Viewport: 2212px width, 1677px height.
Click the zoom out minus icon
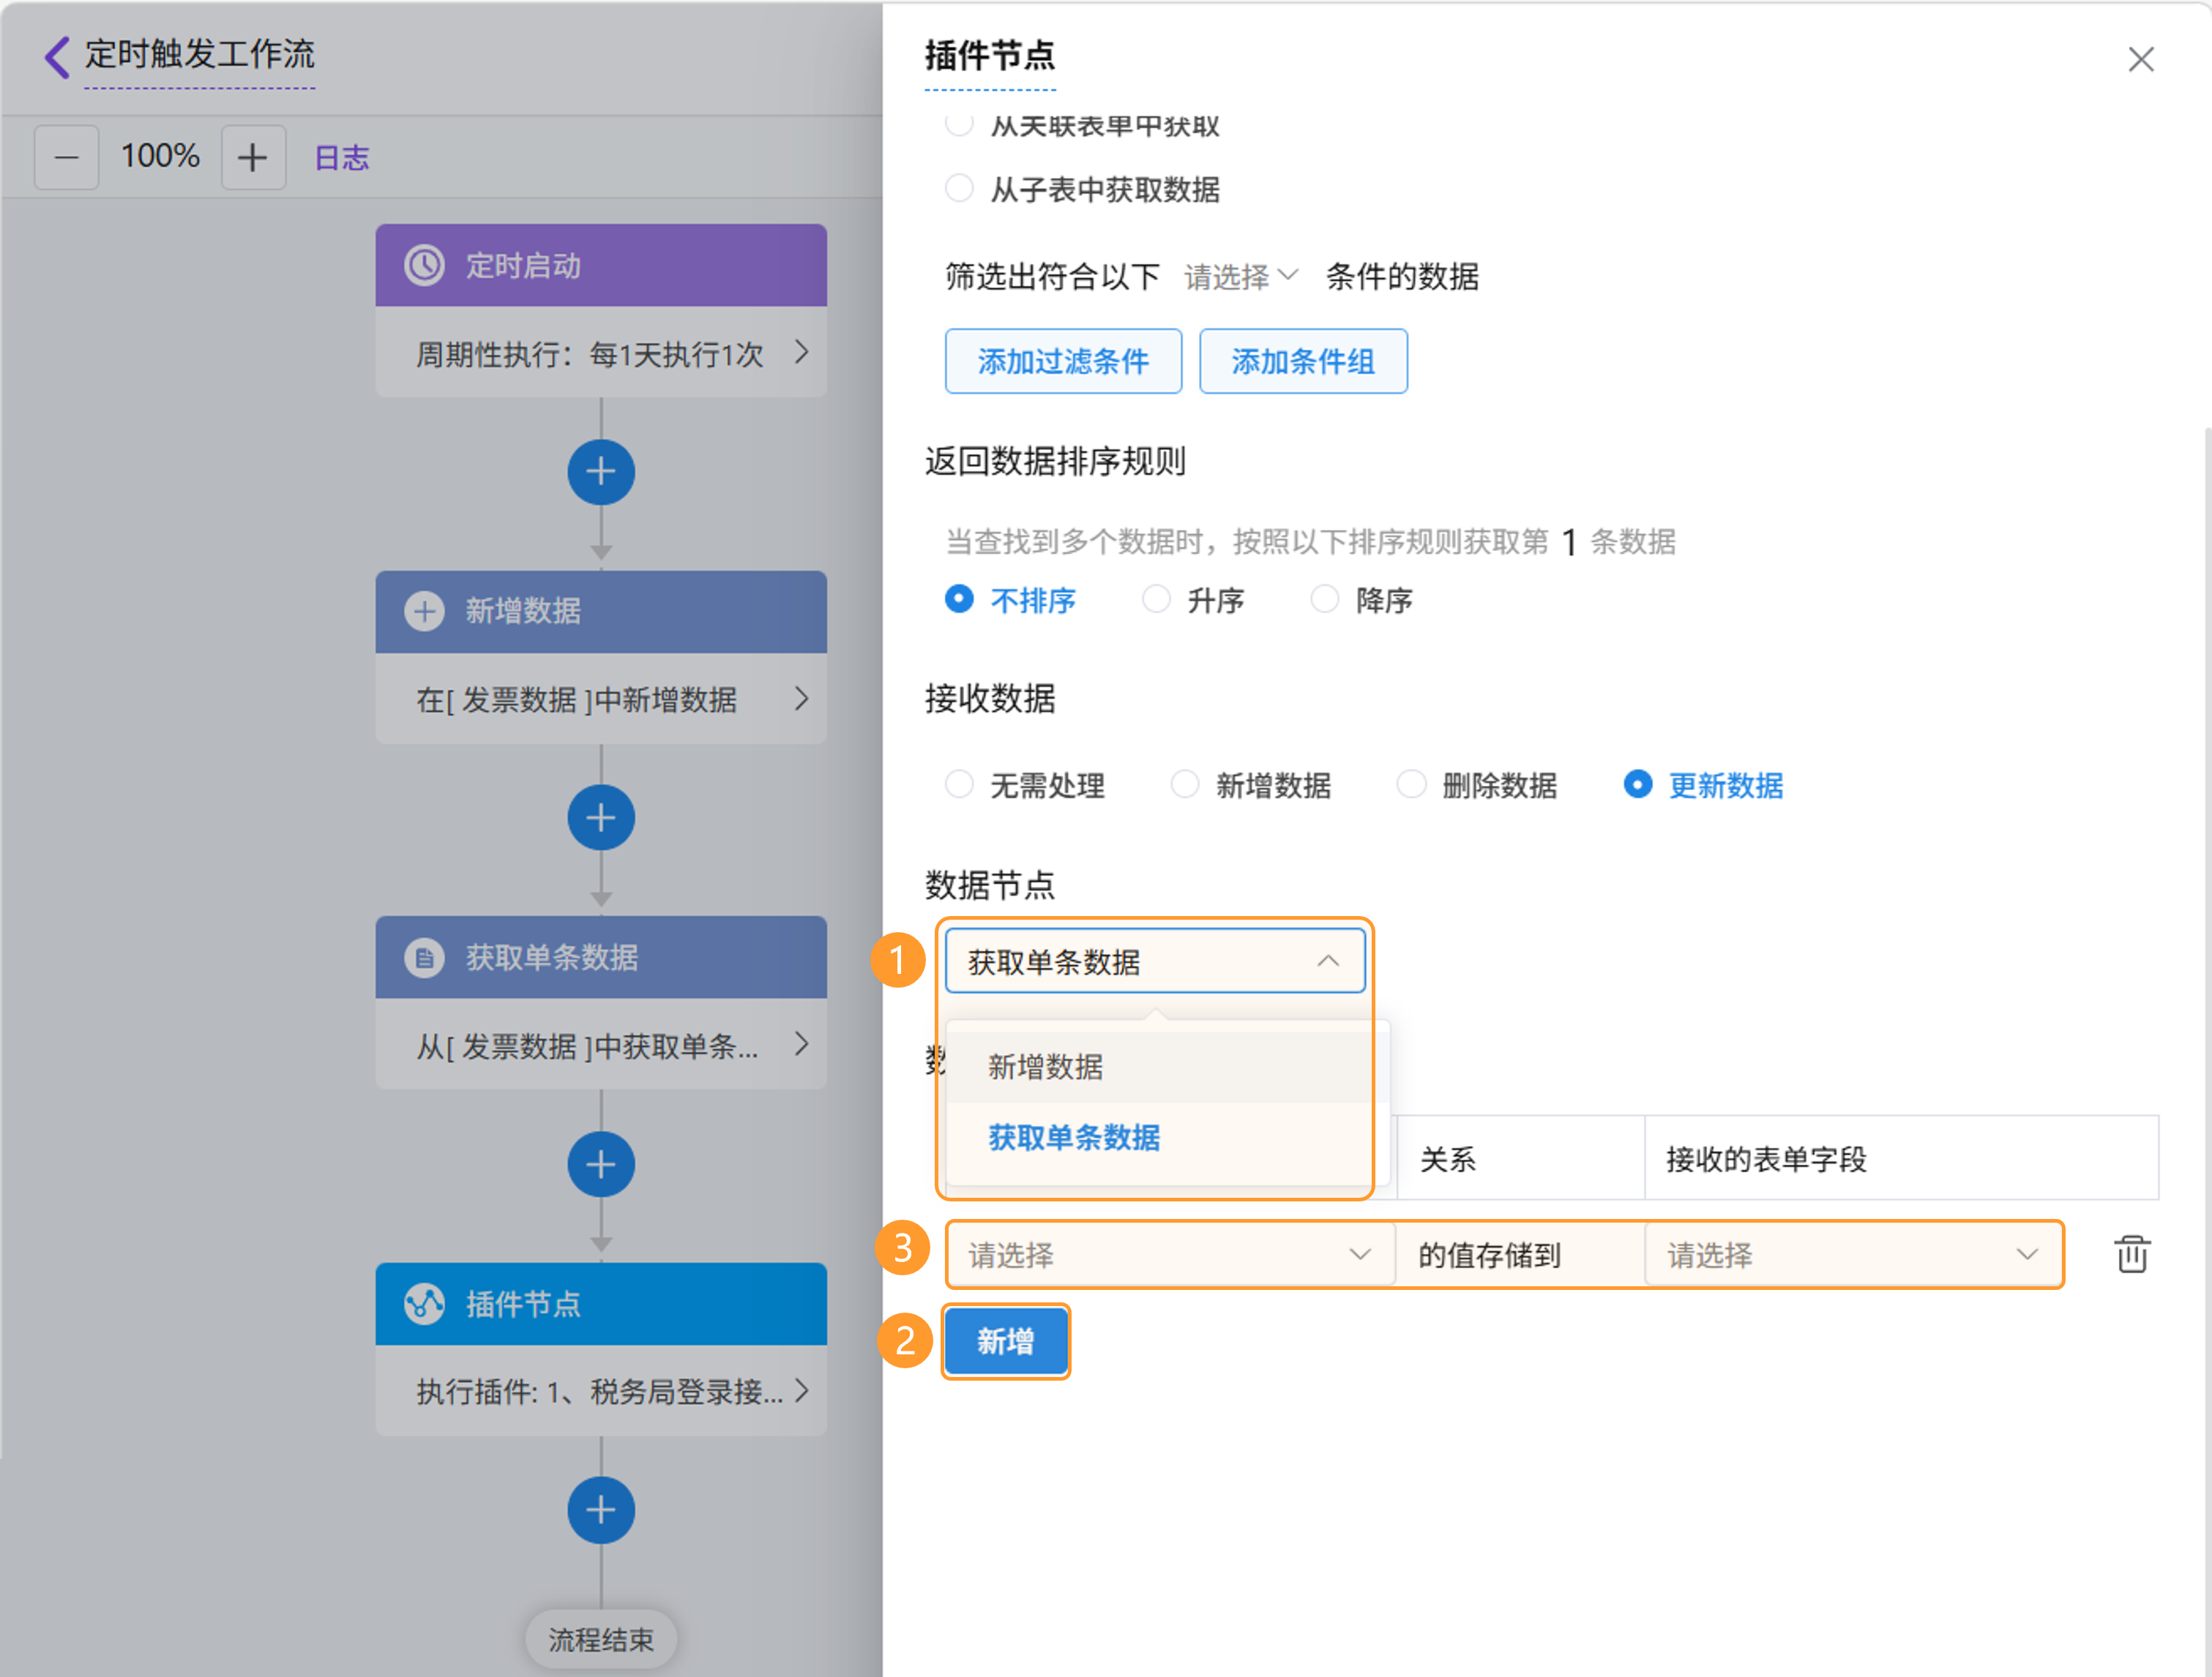click(66, 157)
